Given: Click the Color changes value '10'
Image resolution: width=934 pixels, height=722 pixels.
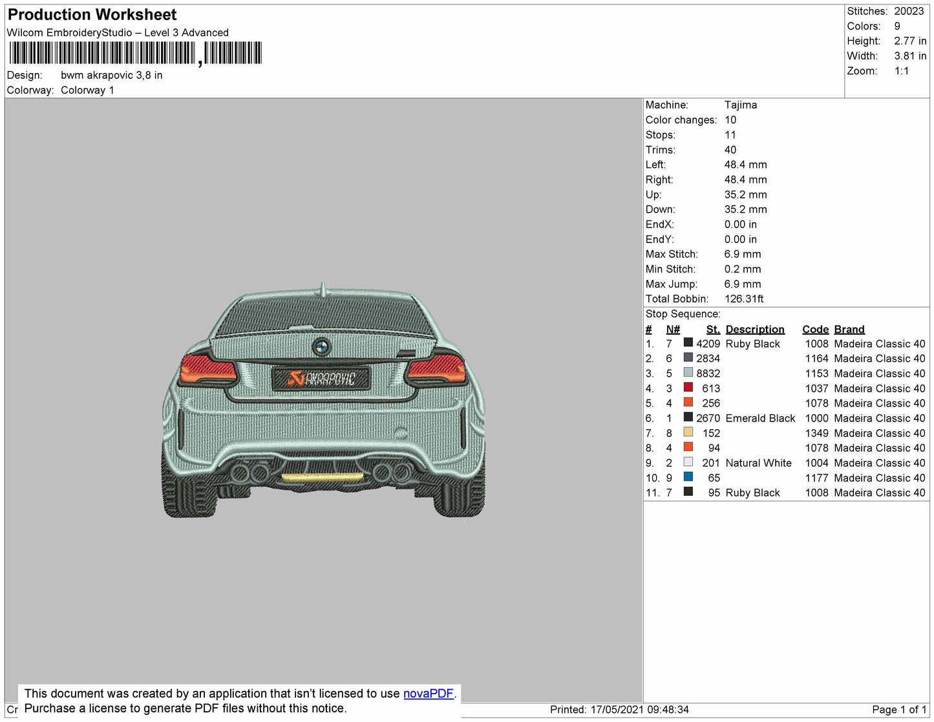Looking at the screenshot, I should pyautogui.click(x=730, y=120).
